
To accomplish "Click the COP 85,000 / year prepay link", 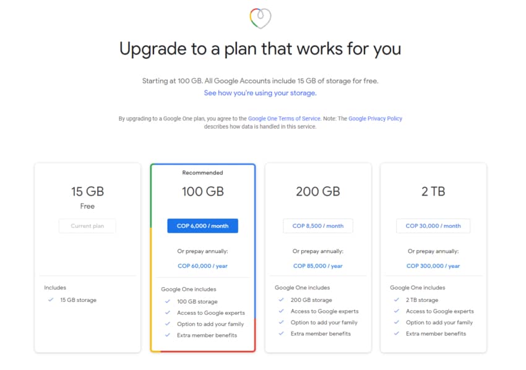I will point(317,265).
